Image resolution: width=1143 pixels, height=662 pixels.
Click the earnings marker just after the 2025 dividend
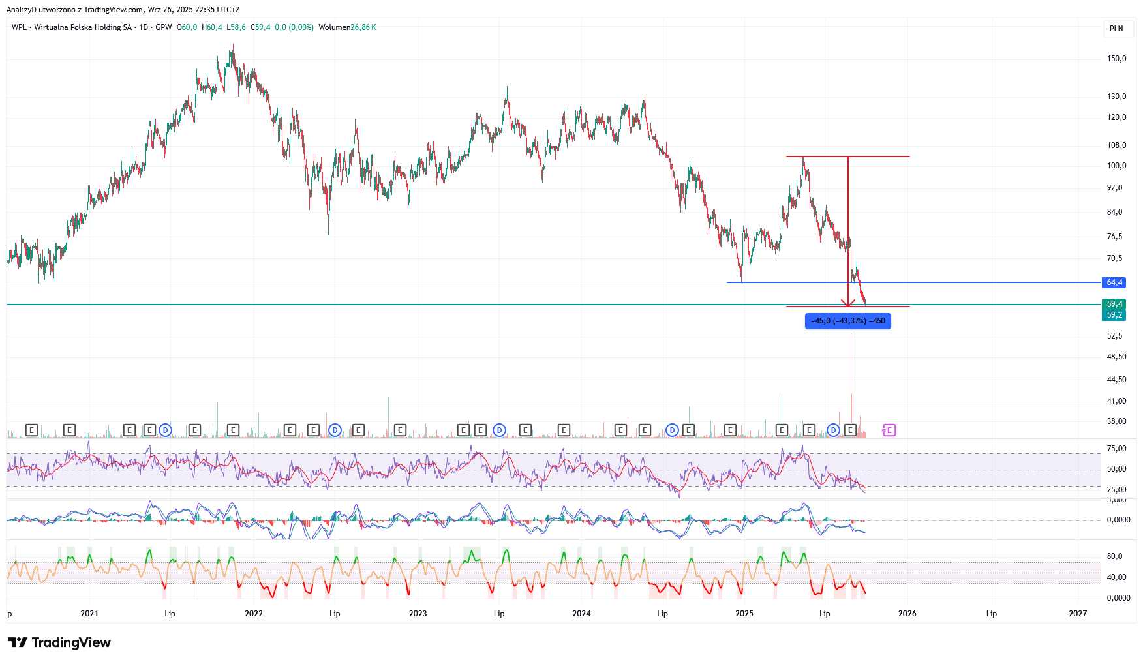pyautogui.click(x=850, y=430)
